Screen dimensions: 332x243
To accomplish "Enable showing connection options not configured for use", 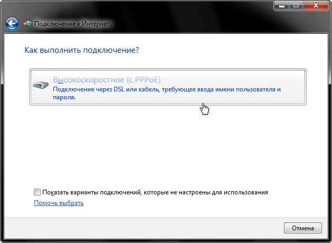I will [37, 192].
